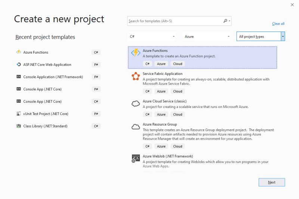Expand the search options arrow beside magnifier
Viewport: 299px width, 199px height.
tap(229, 21)
